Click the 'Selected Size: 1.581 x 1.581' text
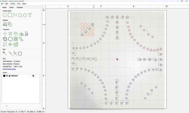The height and width of the screenshot is (113, 189). click(13, 67)
